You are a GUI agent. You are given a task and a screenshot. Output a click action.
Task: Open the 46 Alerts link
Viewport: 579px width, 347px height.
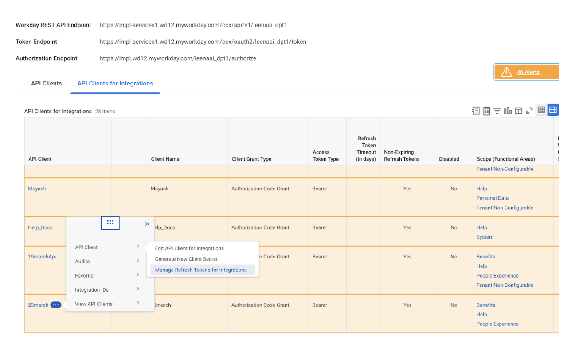pyautogui.click(x=528, y=72)
